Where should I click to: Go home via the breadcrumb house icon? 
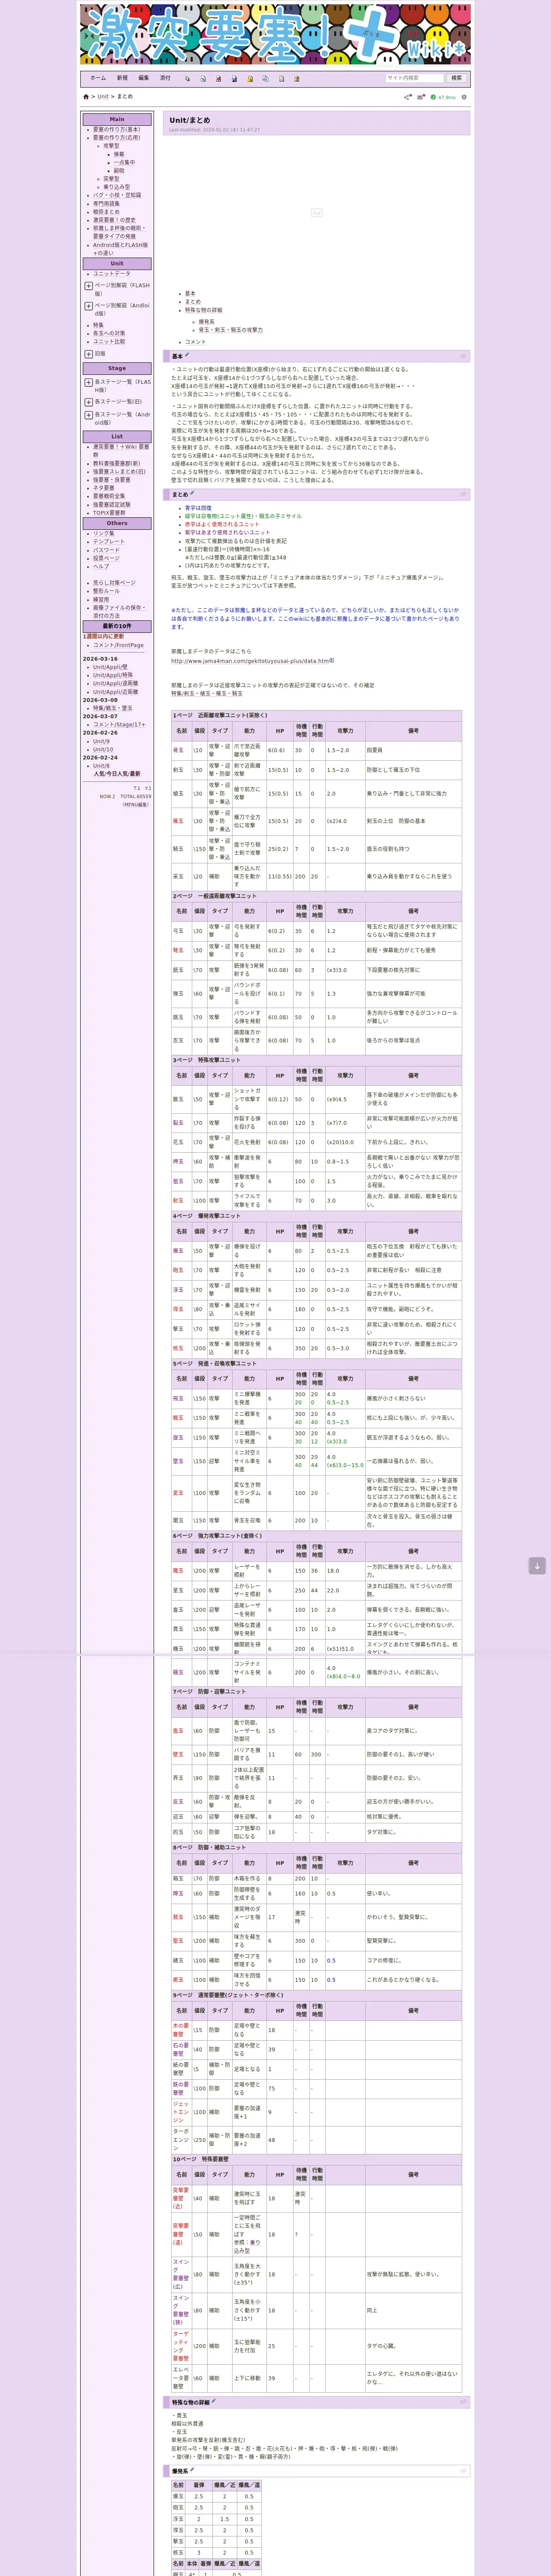pyautogui.click(x=86, y=97)
